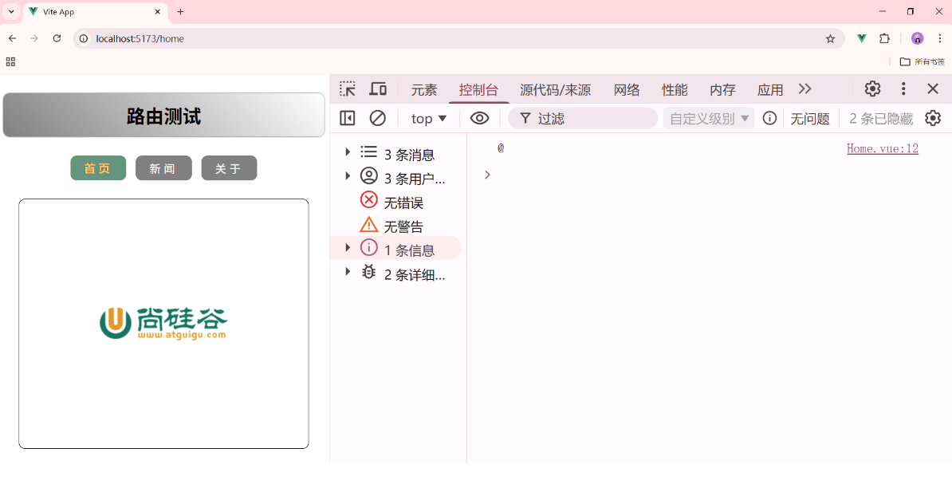
Task: Click the console prompt input line
Action: click(x=710, y=175)
